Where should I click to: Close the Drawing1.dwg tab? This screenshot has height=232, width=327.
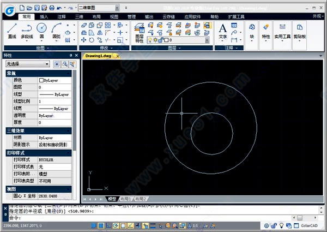118,56
